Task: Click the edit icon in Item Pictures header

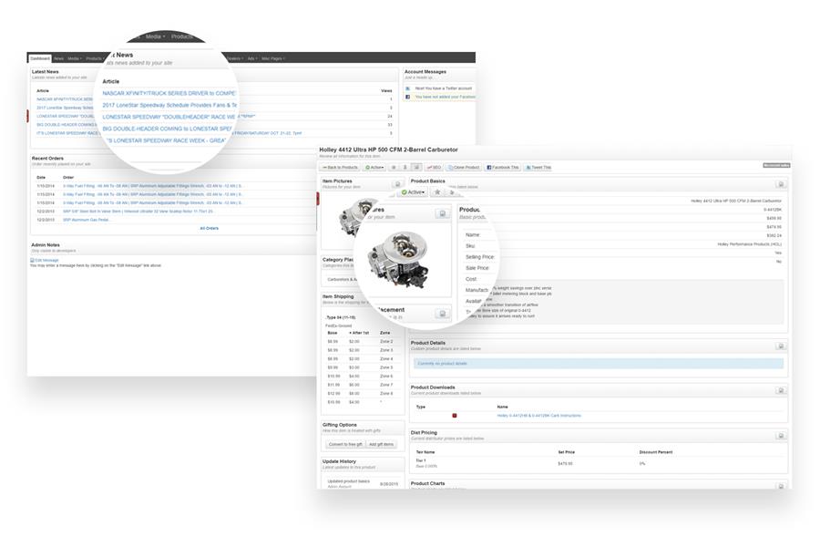Action: (x=397, y=184)
